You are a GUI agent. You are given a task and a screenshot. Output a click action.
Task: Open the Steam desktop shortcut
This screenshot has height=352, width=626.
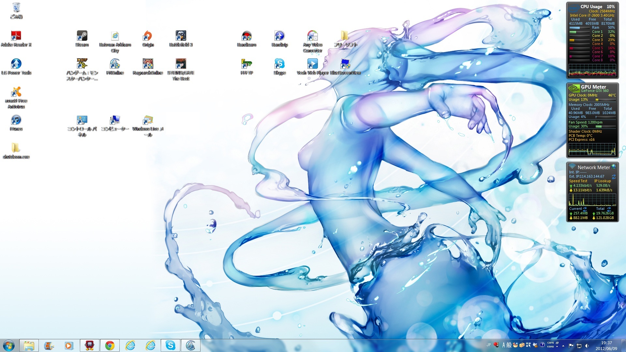tap(82, 36)
